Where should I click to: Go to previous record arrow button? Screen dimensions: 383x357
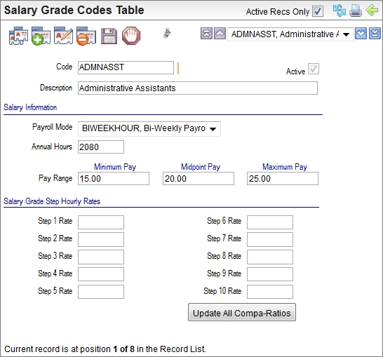click(x=220, y=34)
